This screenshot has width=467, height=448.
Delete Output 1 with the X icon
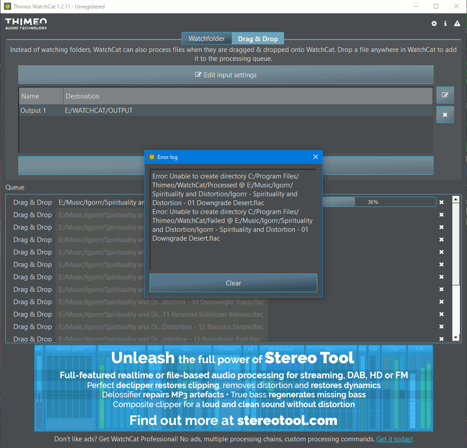445,115
